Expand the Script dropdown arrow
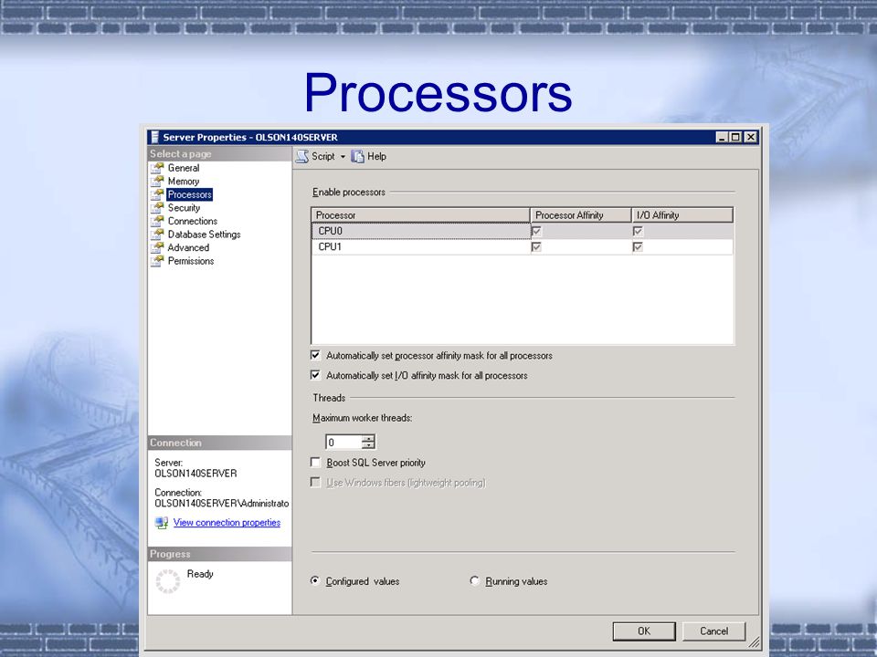 pos(343,156)
